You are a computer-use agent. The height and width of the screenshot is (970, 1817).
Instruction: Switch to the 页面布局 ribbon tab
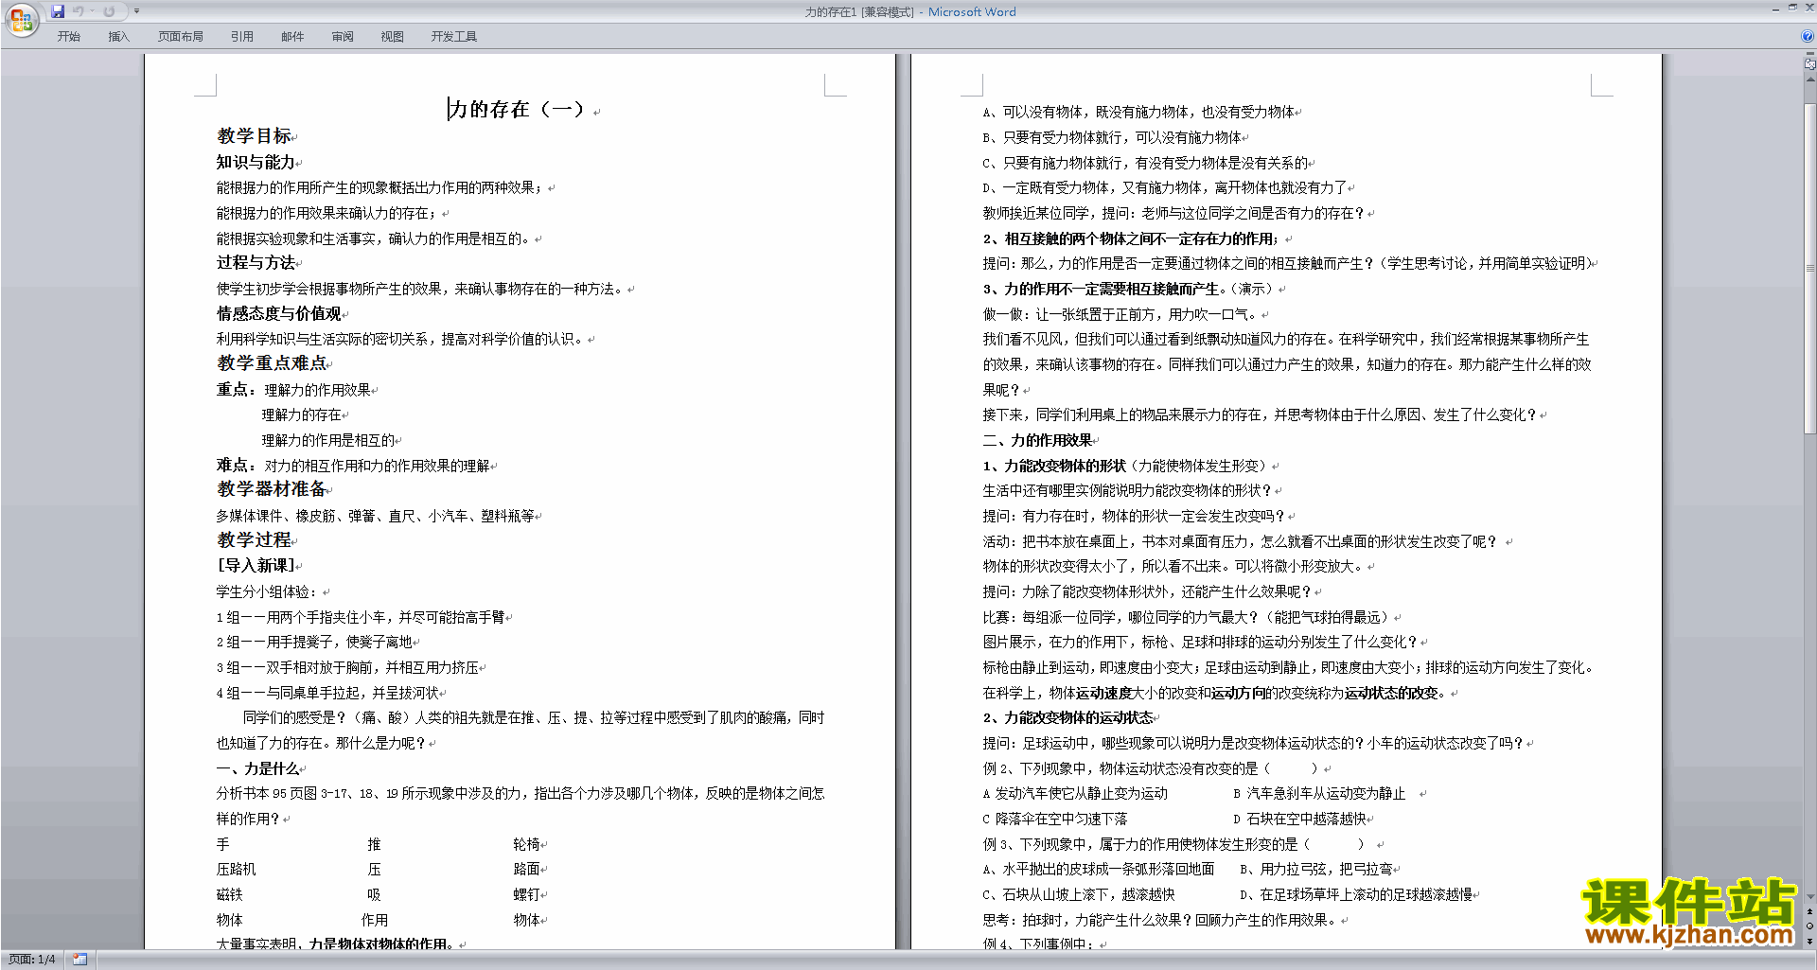pos(180,36)
